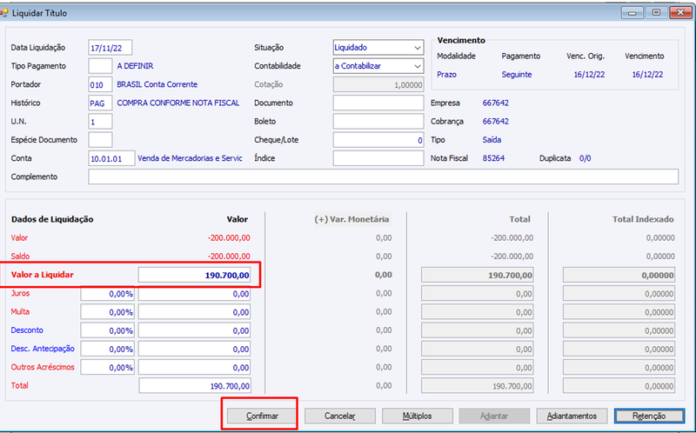Image resolution: width=696 pixels, height=433 pixels.
Task: Focus the Data Liquidação date field
Action: tap(110, 48)
